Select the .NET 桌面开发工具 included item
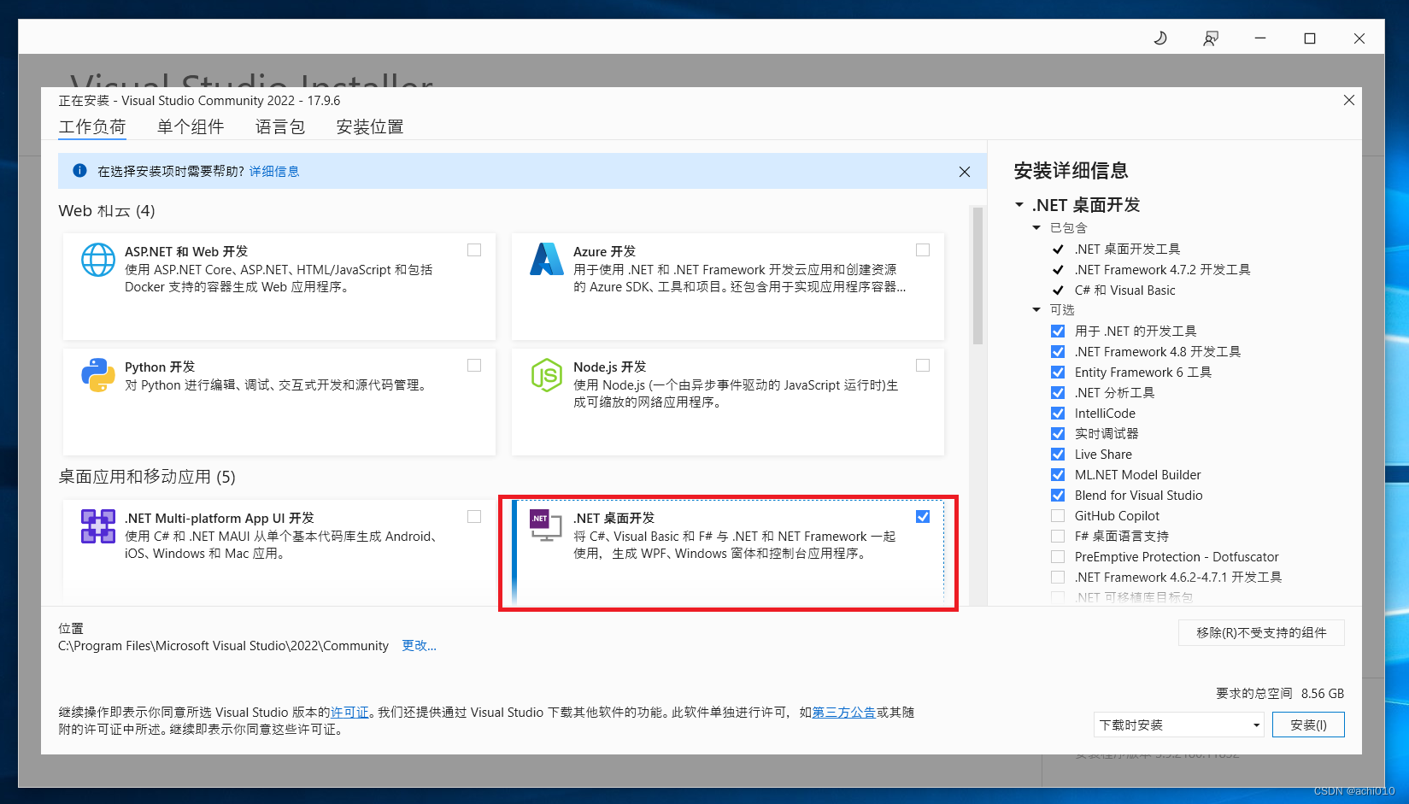Image resolution: width=1409 pixels, height=804 pixels. coord(1128,249)
